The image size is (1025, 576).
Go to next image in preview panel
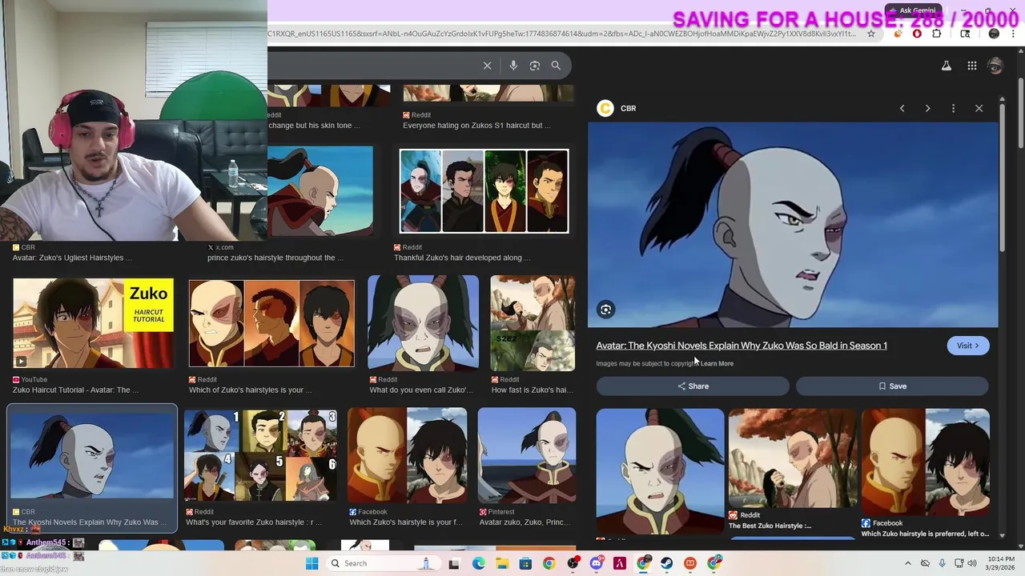point(927,108)
